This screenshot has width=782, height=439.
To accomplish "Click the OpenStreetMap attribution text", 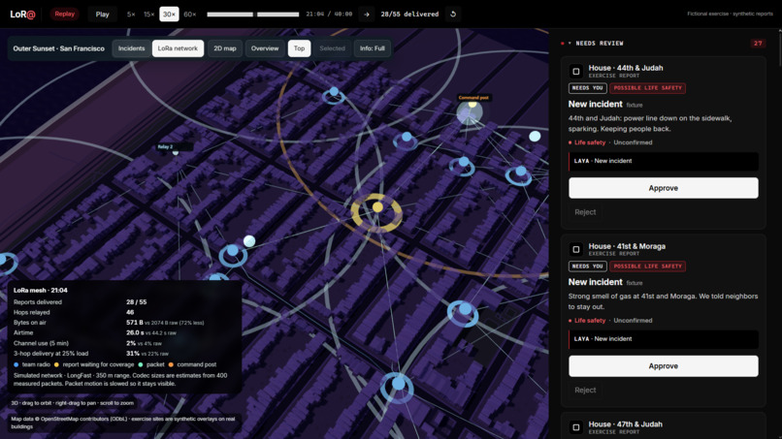I will click(122, 423).
